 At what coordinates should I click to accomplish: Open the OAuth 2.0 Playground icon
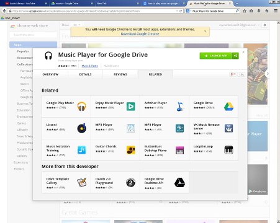pyautogui.click(x=130, y=183)
